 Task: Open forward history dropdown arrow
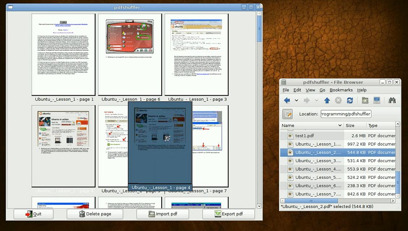click(316, 100)
